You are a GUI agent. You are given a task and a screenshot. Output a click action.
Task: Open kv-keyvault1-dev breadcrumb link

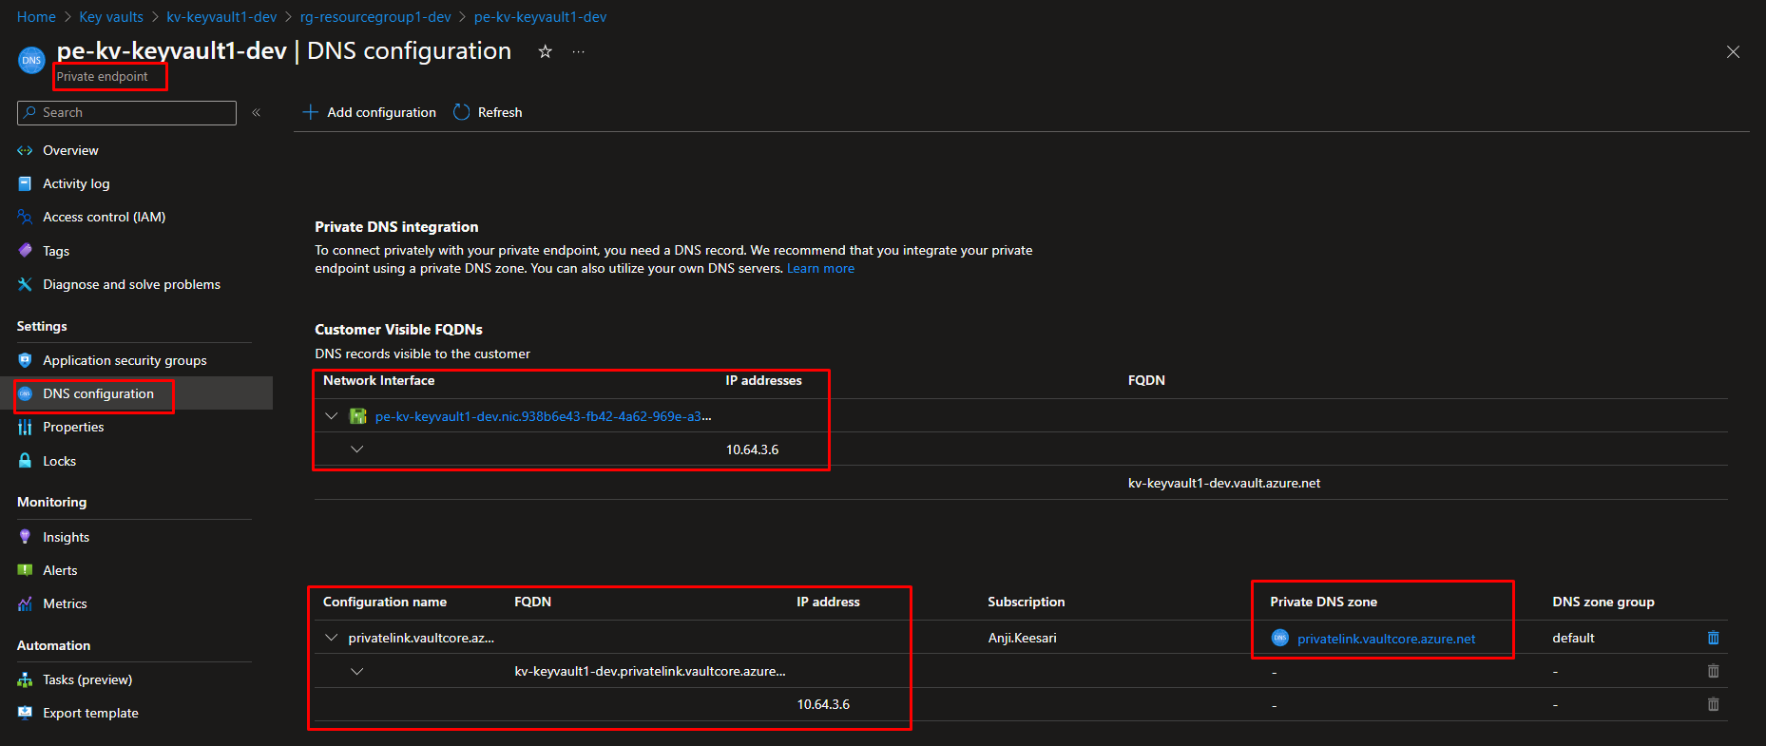[x=221, y=17]
